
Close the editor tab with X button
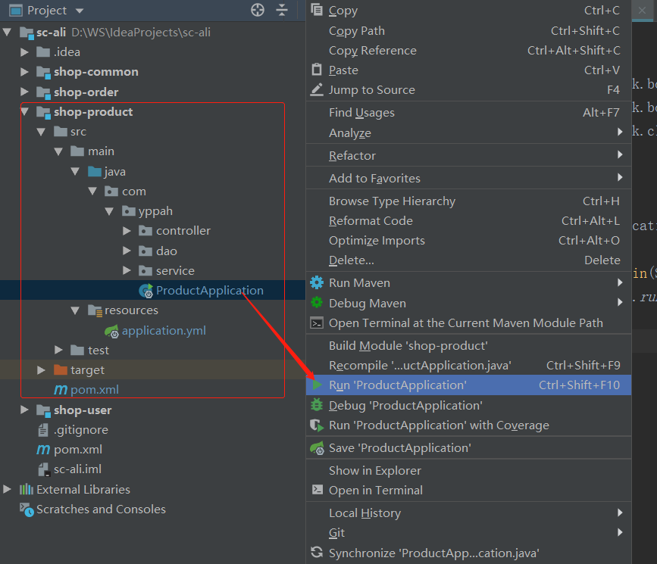(642, 10)
